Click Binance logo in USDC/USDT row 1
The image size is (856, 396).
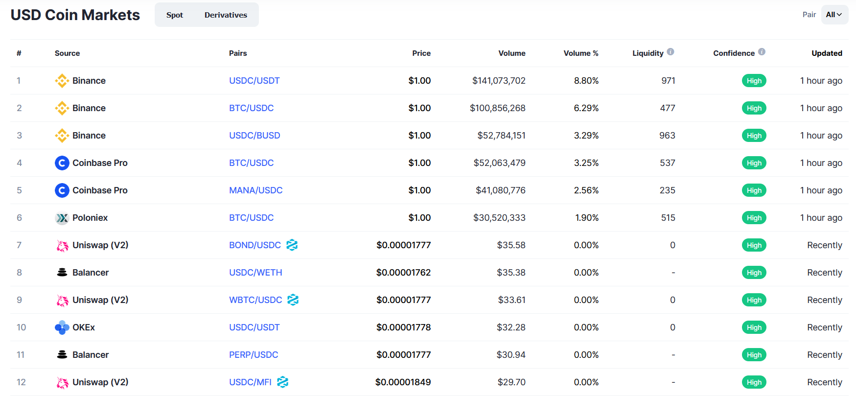62,81
